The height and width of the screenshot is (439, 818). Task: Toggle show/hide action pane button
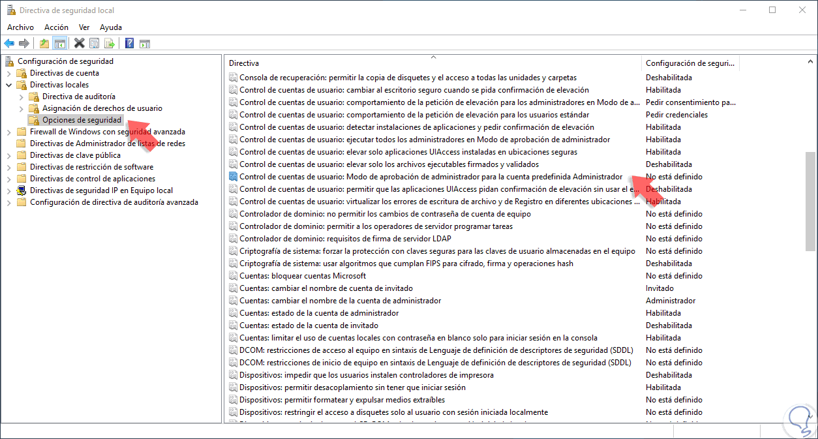point(145,44)
